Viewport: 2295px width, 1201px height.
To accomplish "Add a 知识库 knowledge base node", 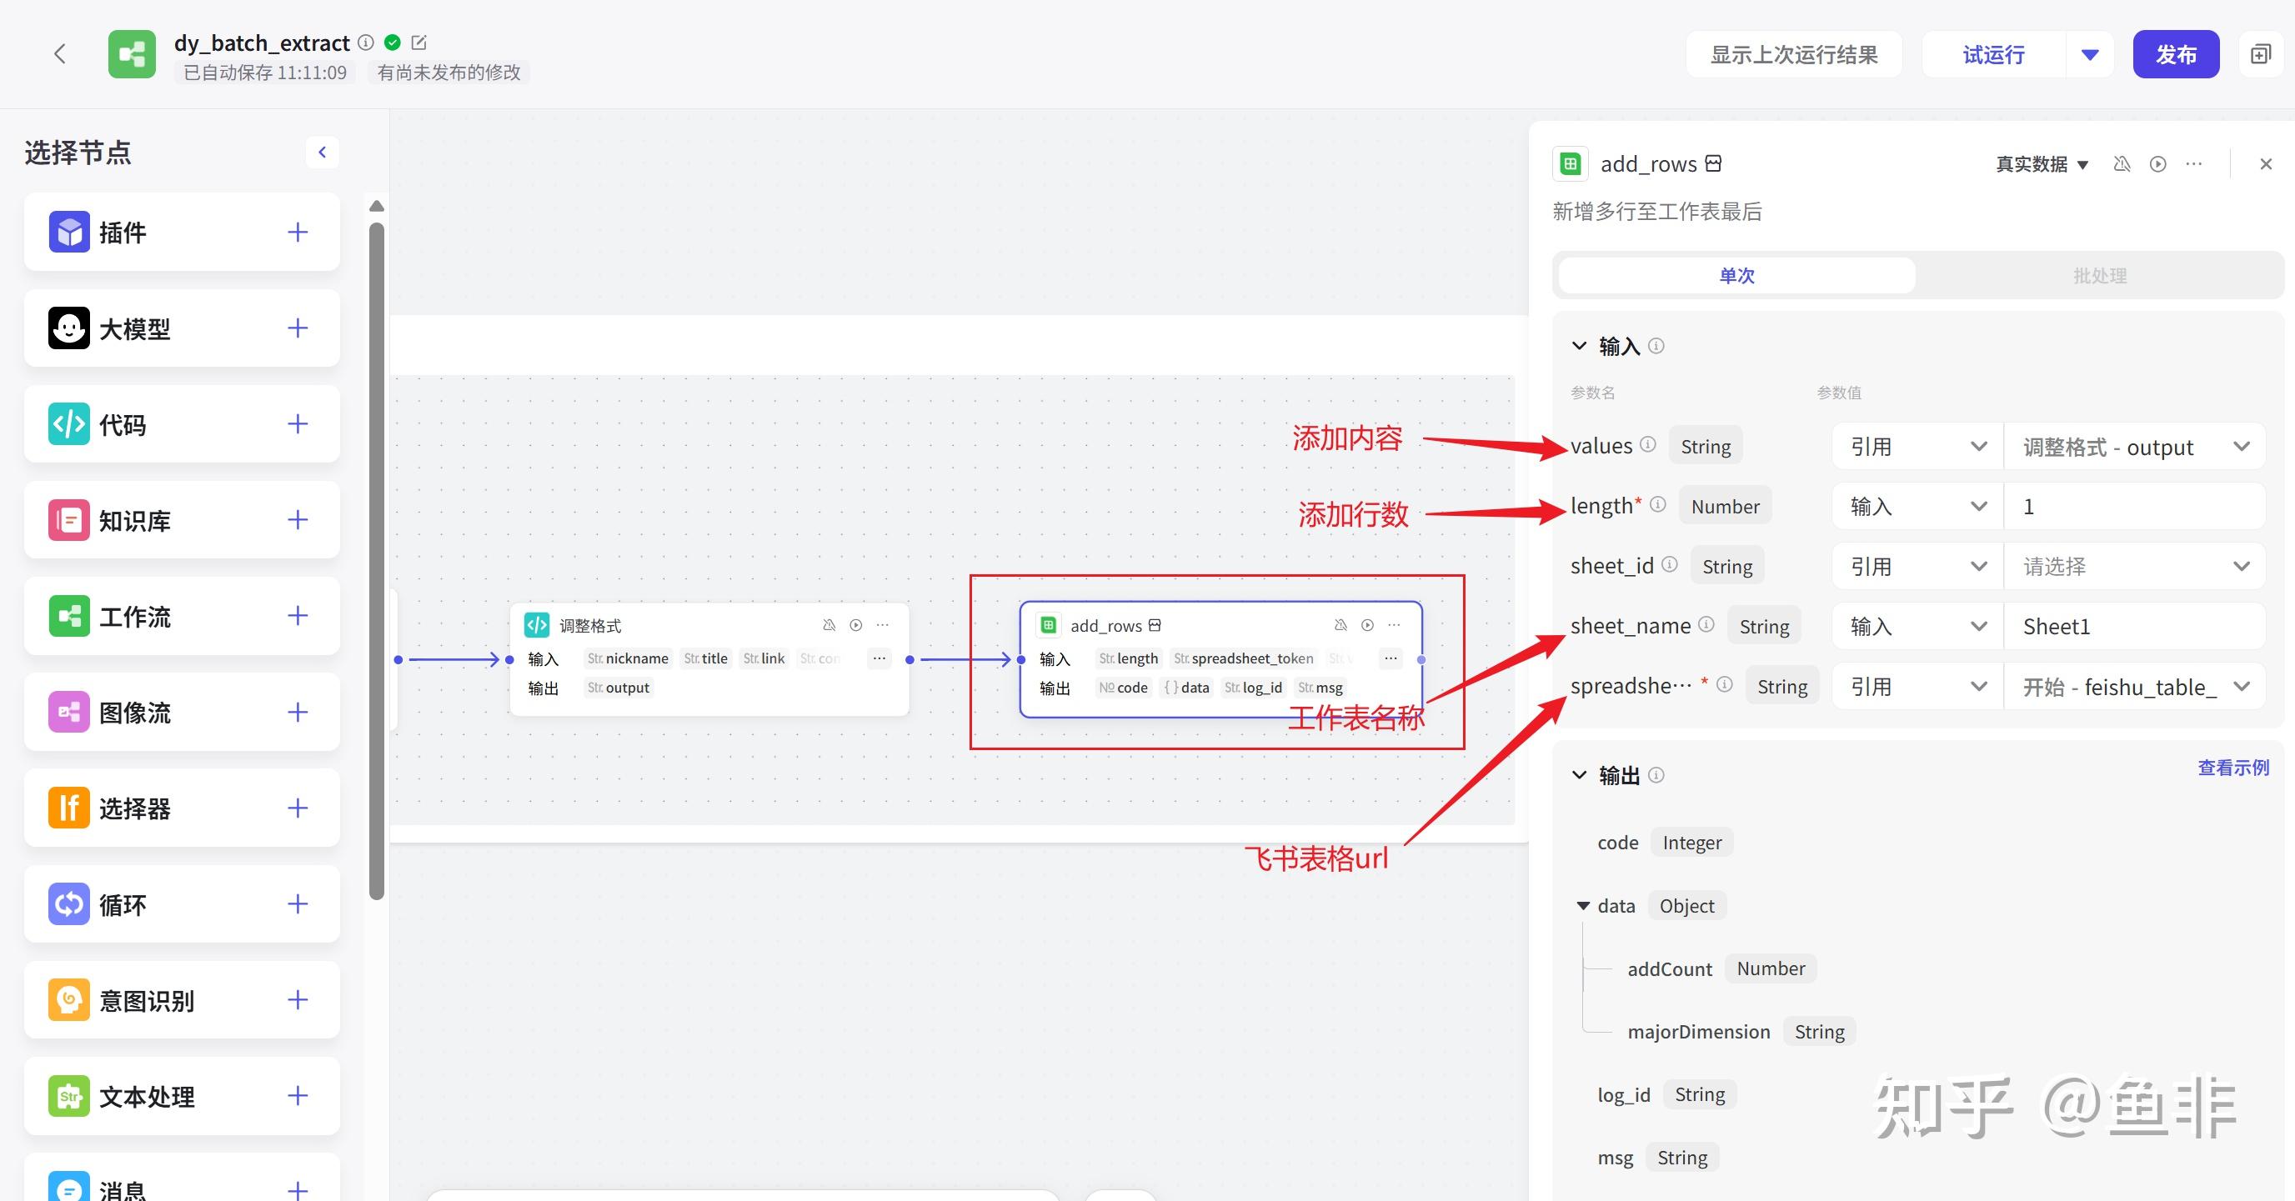I will pos(298,520).
